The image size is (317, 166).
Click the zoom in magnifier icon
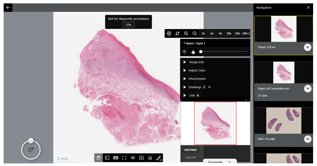186,34
